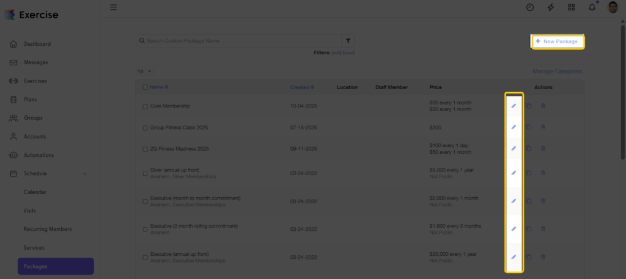Click the filters clear link

[x=348, y=53]
